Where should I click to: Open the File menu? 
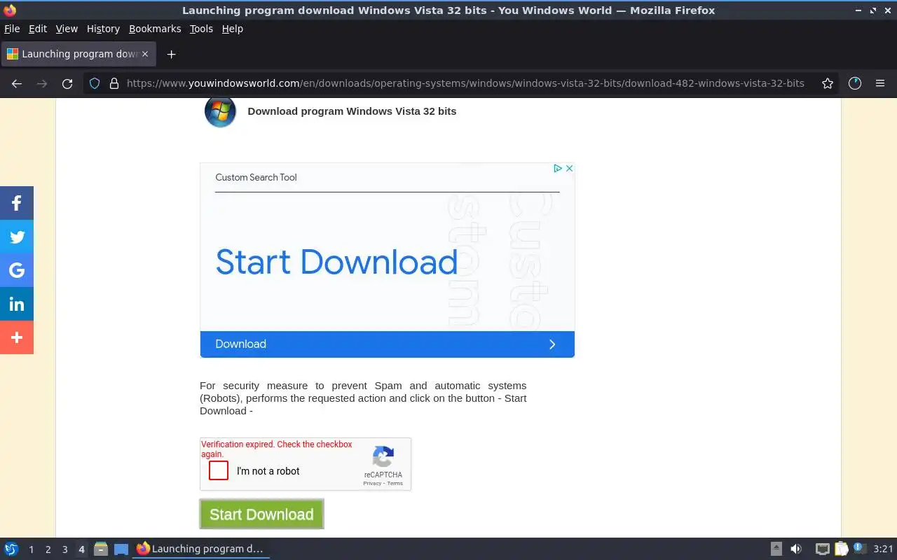coord(12,29)
